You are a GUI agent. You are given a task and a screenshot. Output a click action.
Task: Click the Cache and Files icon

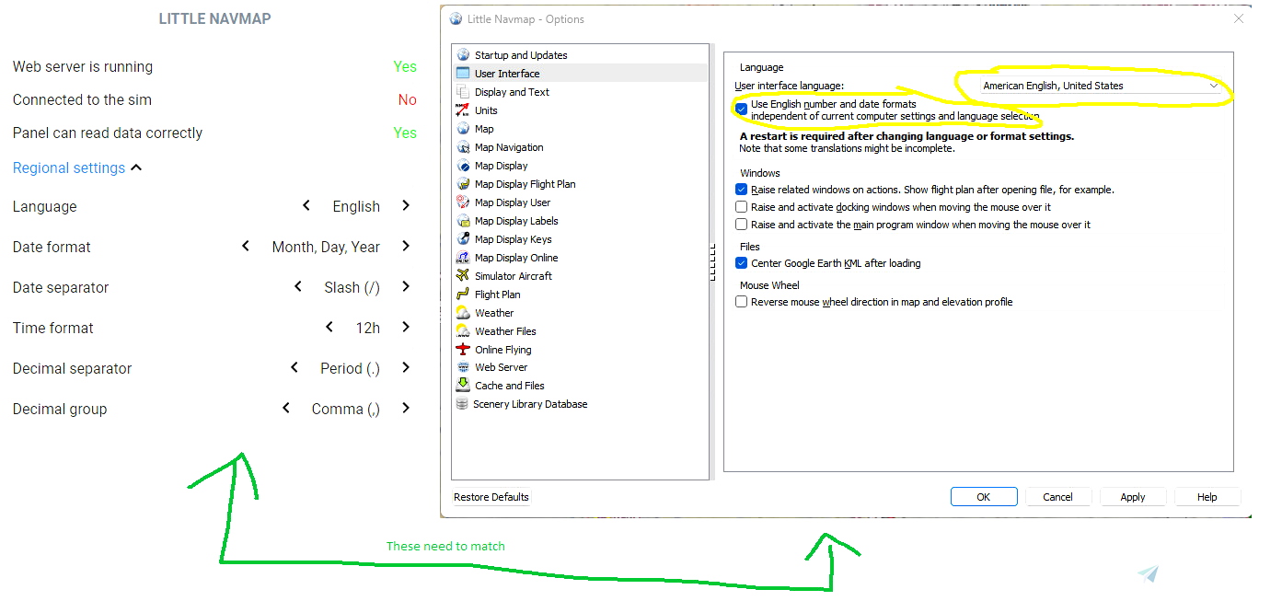463,386
